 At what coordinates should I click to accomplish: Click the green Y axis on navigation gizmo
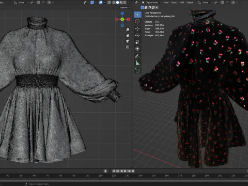[122, 19]
